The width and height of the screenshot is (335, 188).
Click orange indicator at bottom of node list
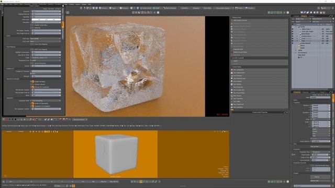pyautogui.click(x=232, y=110)
